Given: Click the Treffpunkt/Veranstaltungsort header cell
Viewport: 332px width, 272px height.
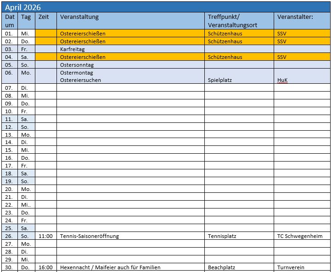Looking at the screenshot, I should 232,21.
